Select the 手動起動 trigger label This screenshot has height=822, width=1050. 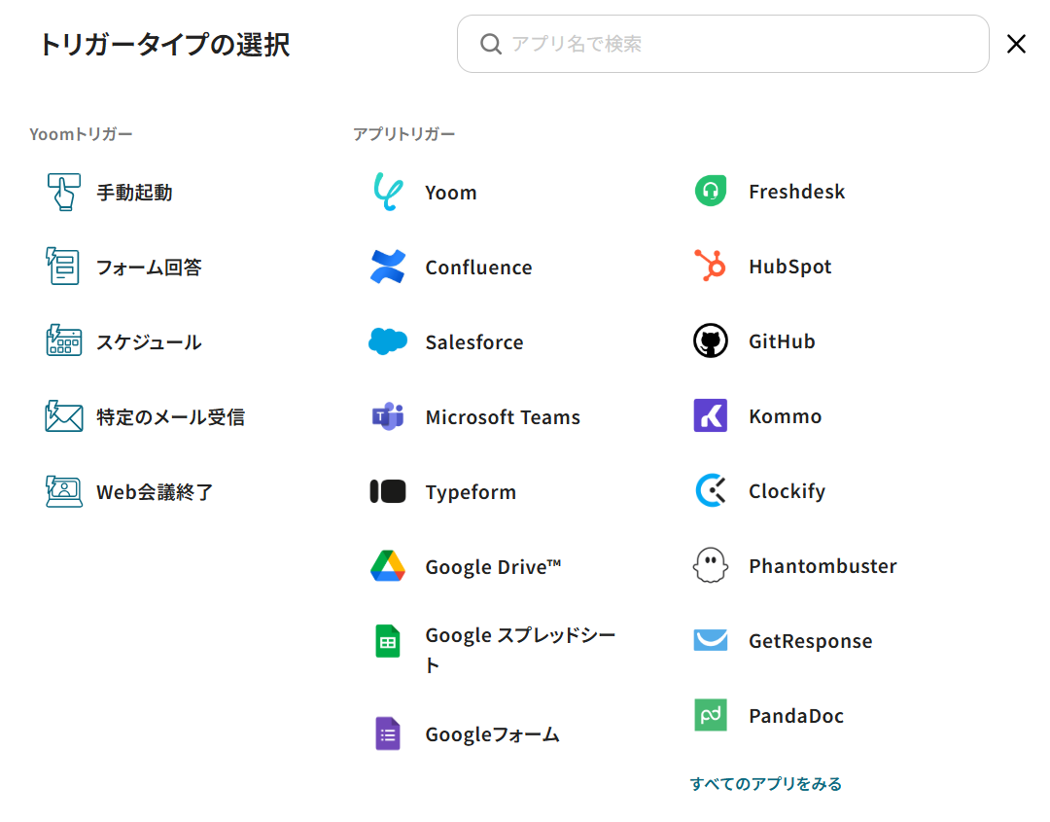point(134,193)
